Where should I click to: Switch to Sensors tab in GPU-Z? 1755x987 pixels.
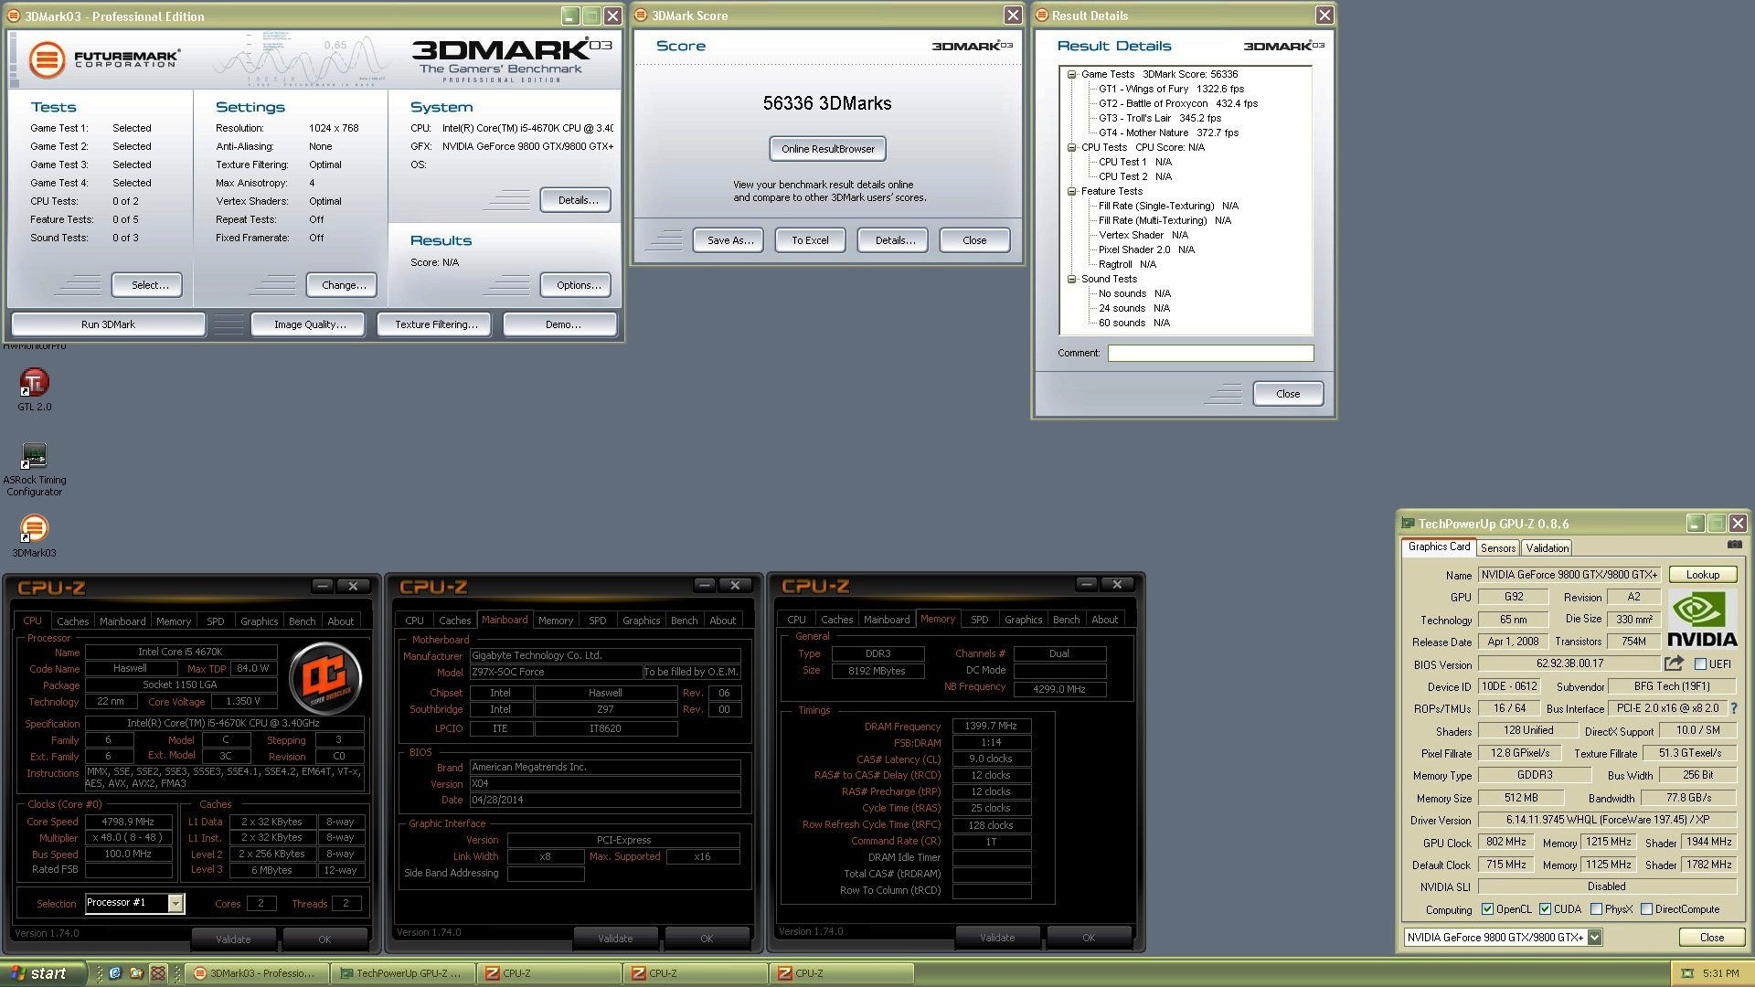pos(1498,547)
